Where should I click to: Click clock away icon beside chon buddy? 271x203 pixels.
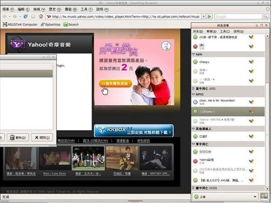coord(195,102)
